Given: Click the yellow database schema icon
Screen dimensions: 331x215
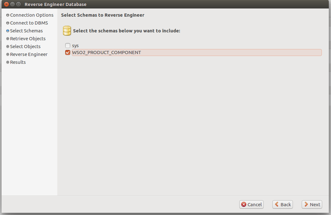Looking at the screenshot, I should point(67,31).
